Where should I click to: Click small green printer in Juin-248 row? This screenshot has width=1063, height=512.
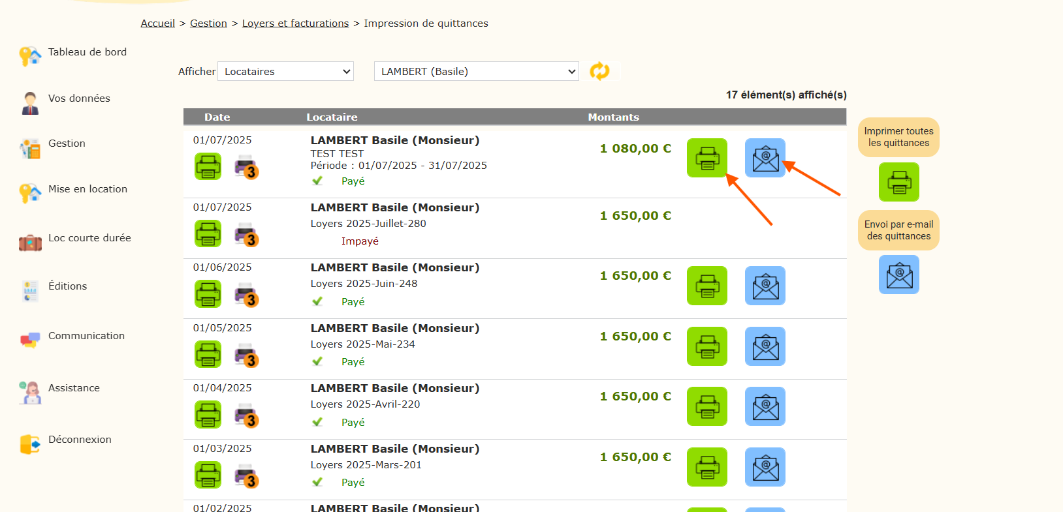coord(208,294)
